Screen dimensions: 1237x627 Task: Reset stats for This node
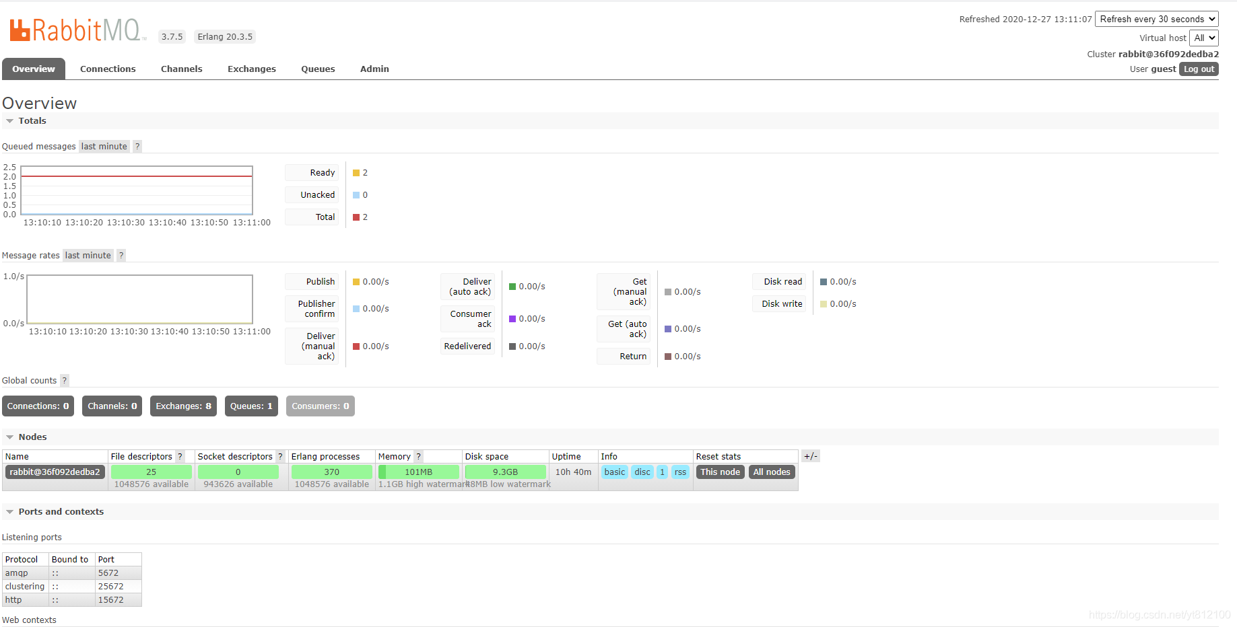[720, 472]
